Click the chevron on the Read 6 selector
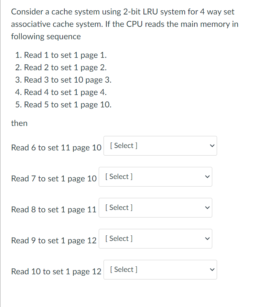Viewport: 258px width, 307px height. pyautogui.click(x=212, y=146)
